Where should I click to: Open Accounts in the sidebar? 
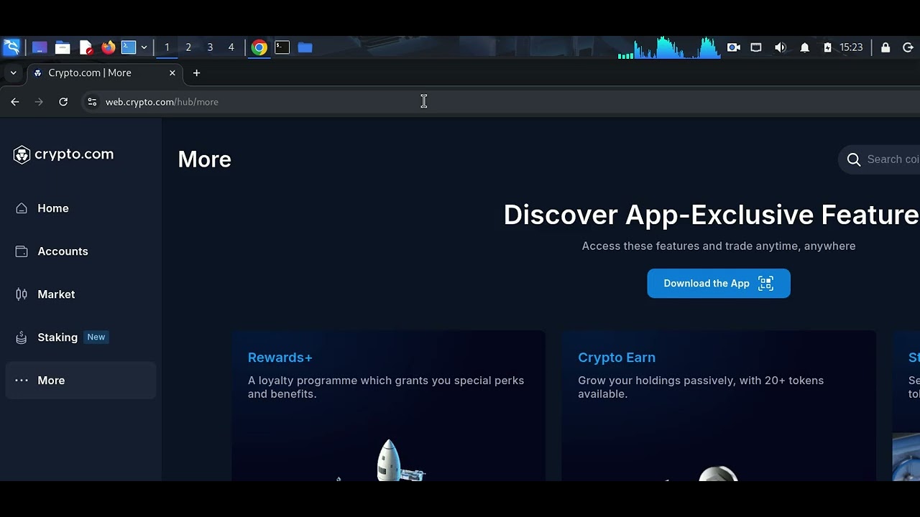(80, 251)
